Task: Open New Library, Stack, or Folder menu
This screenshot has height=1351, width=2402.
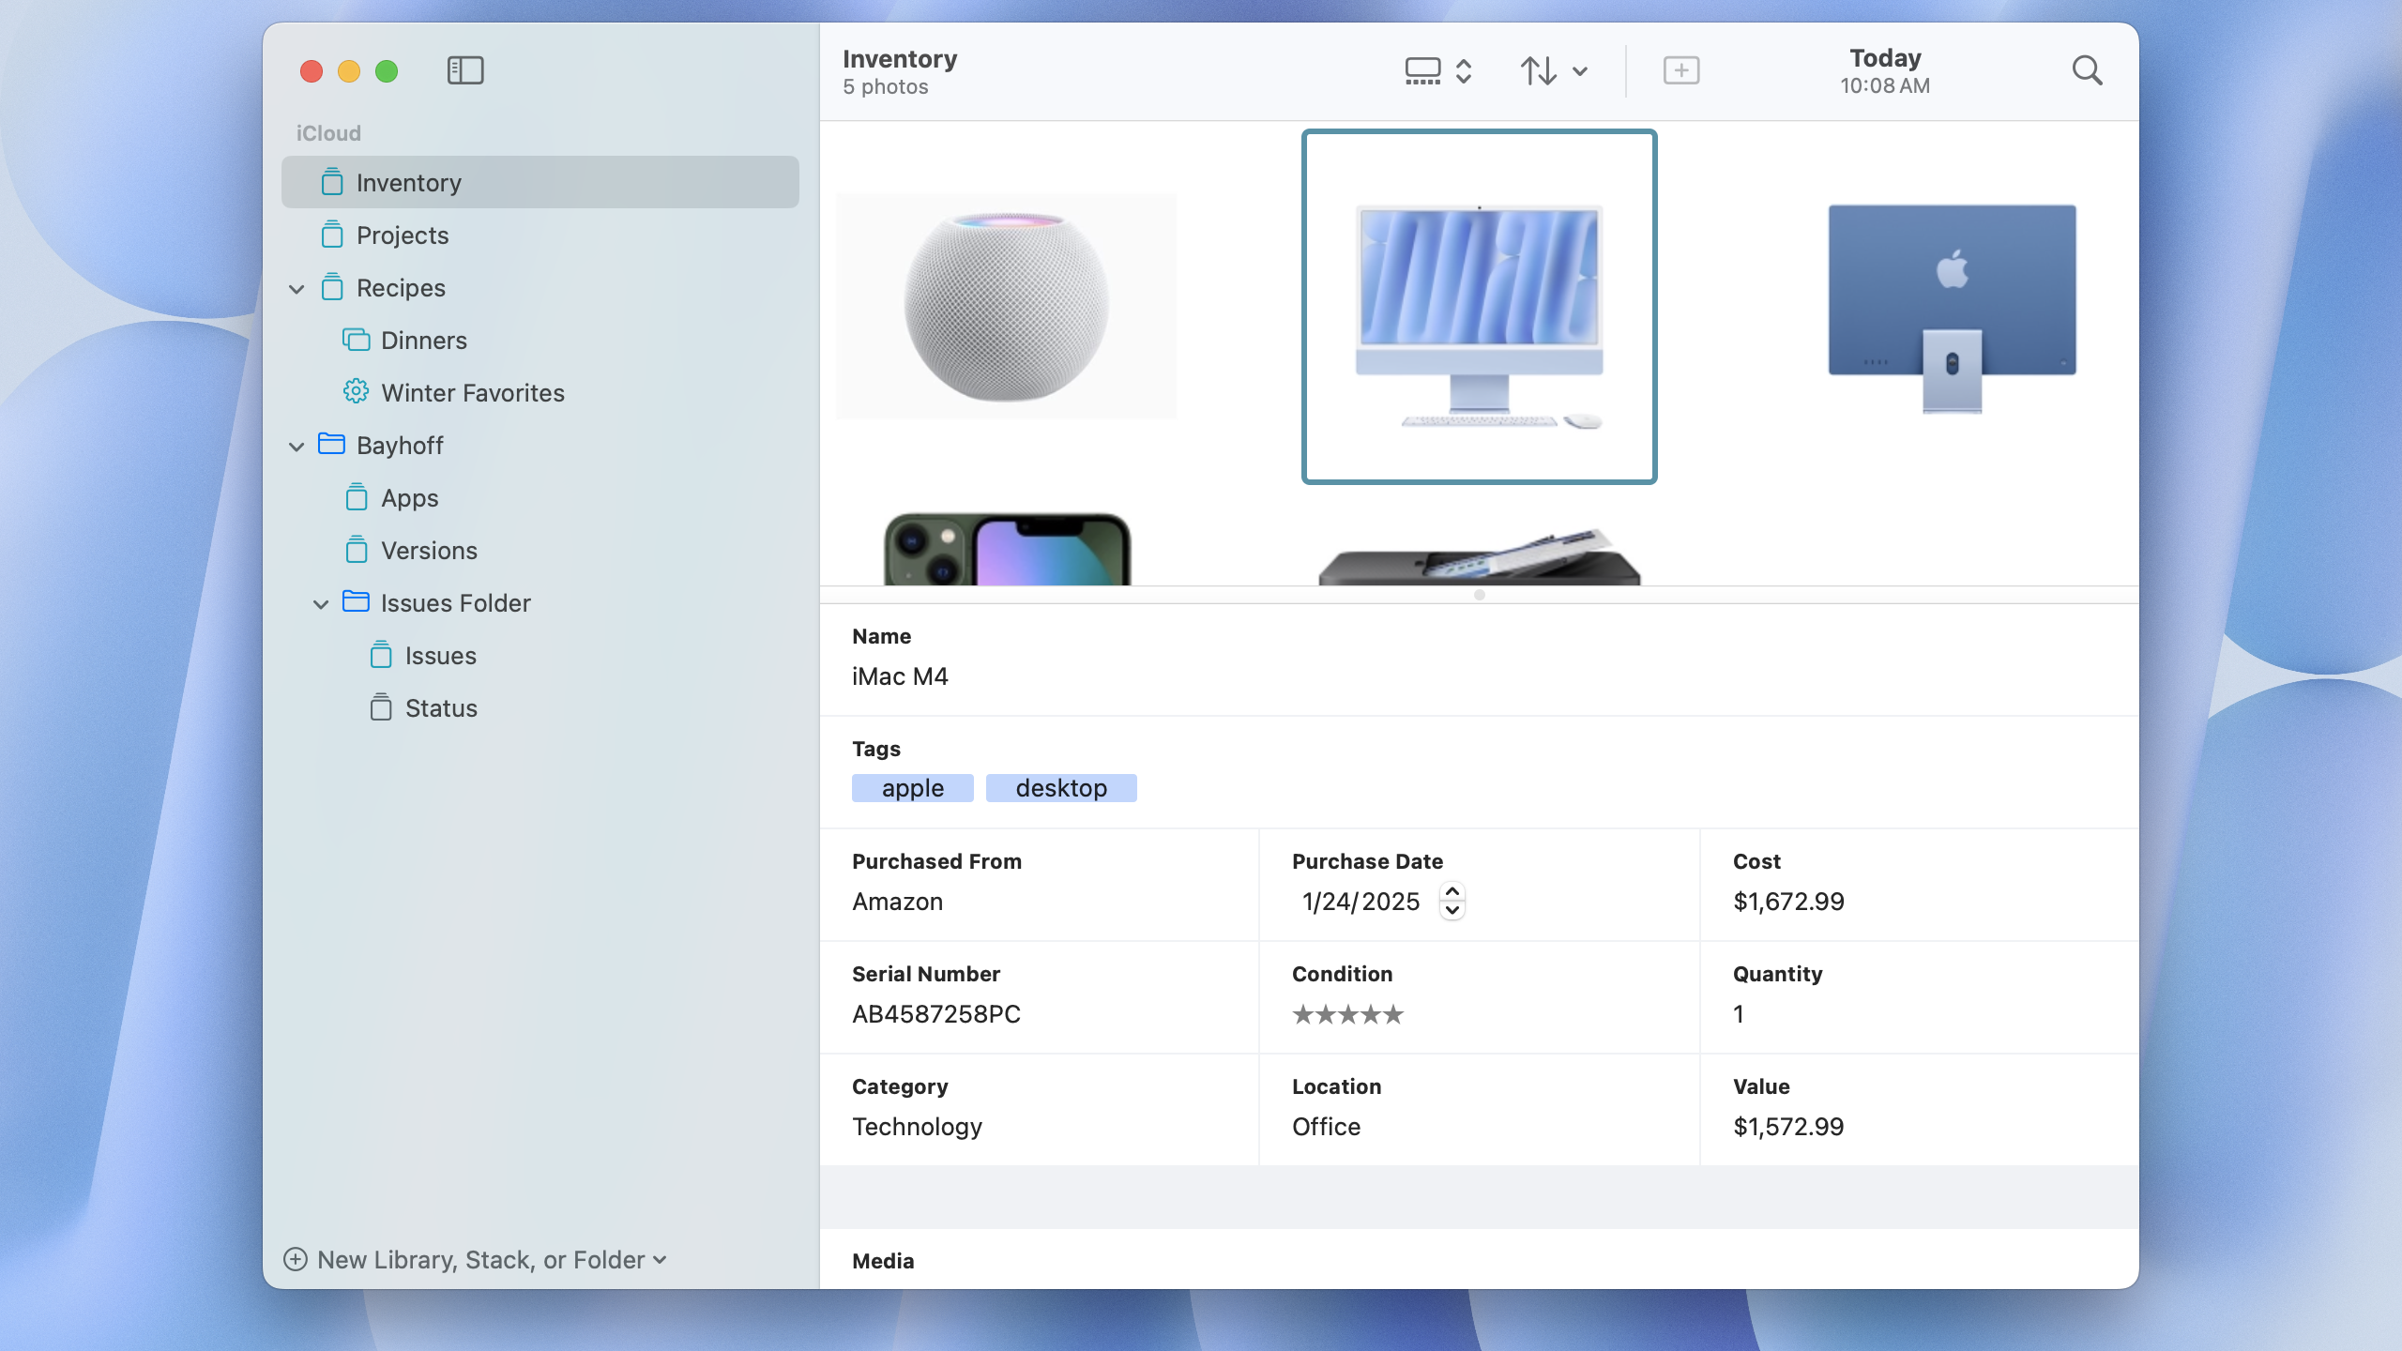Action: click(476, 1259)
